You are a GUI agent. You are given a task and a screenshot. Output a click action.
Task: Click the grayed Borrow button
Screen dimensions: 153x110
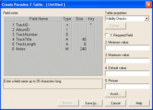coord(68,103)
